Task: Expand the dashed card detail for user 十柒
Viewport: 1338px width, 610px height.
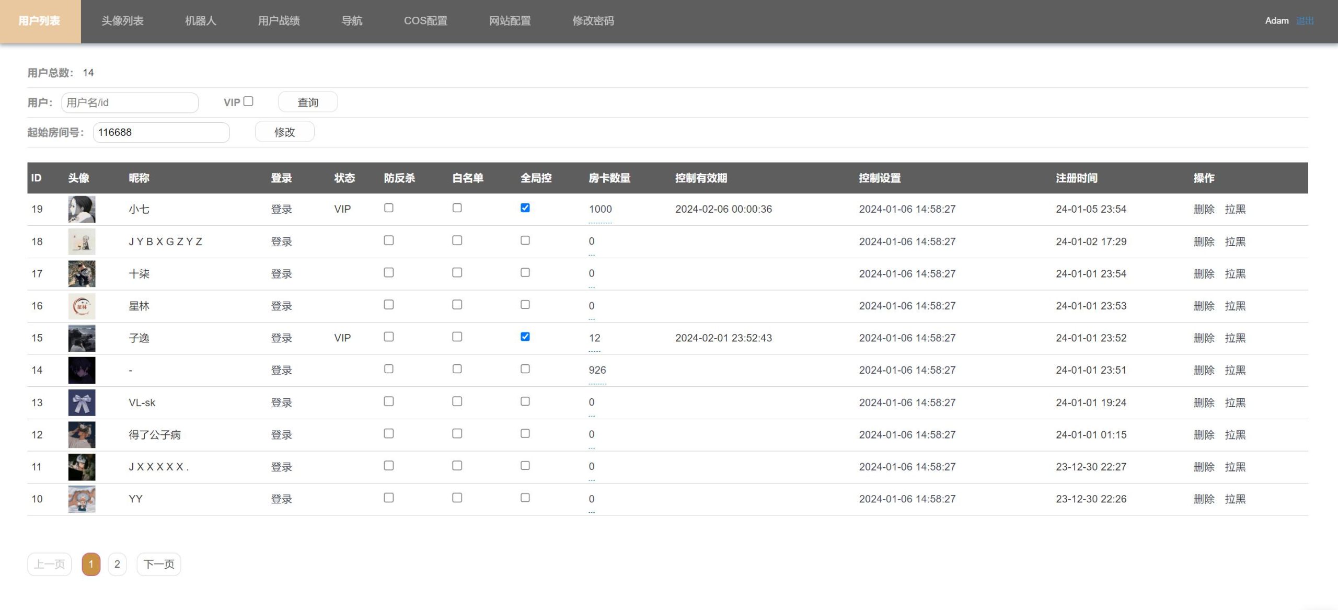Action: click(591, 286)
